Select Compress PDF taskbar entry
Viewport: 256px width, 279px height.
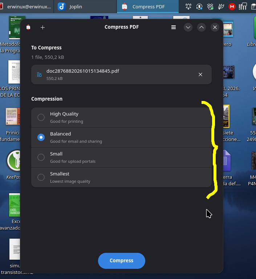coord(148,7)
